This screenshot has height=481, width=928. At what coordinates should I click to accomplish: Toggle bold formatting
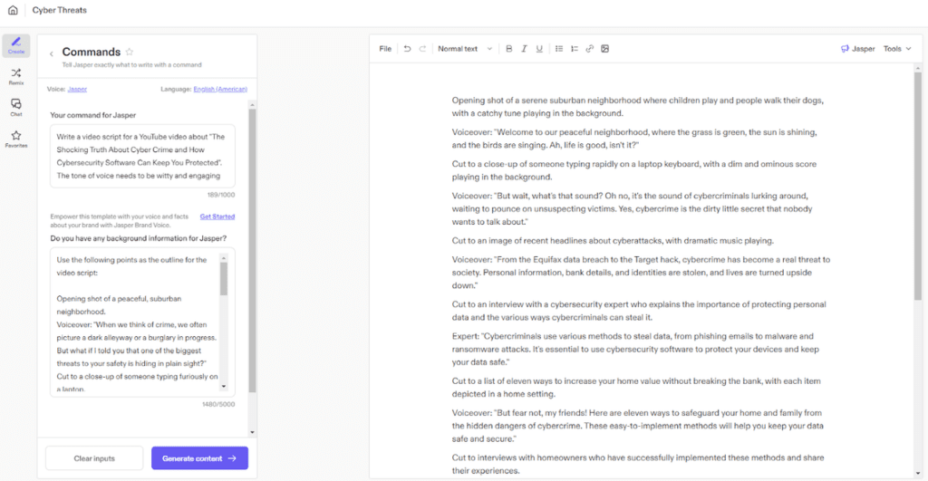509,49
